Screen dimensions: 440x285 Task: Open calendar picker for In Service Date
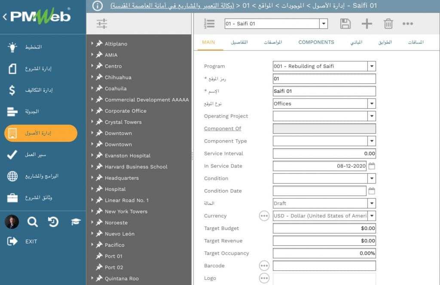(x=372, y=166)
